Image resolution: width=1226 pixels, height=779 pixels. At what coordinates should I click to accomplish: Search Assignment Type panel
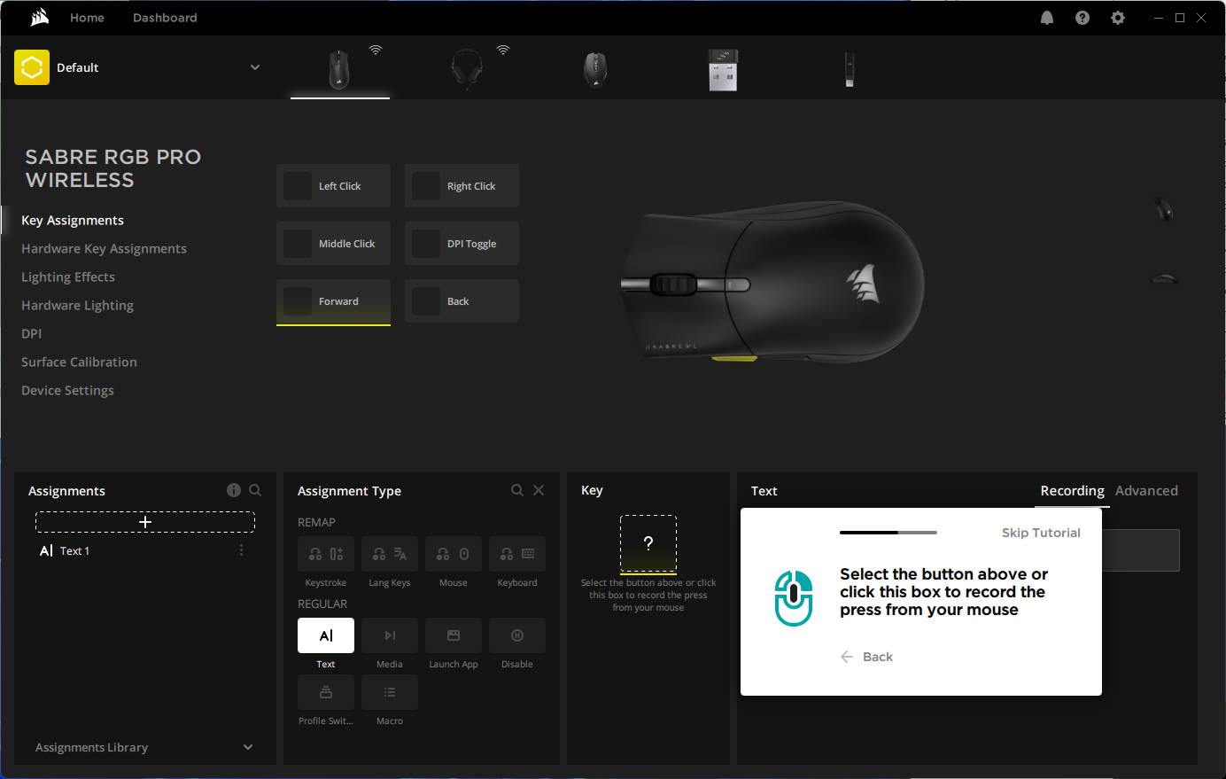point(517,490)
